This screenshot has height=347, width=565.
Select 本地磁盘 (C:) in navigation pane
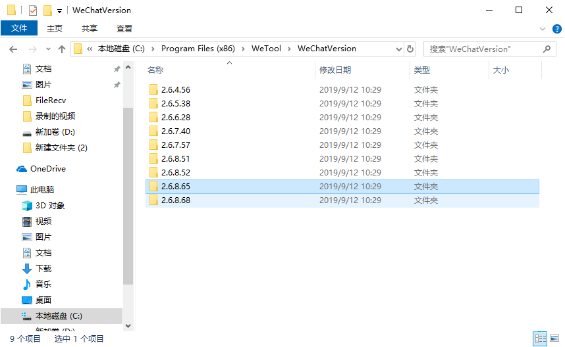click(x=62, y=315)
